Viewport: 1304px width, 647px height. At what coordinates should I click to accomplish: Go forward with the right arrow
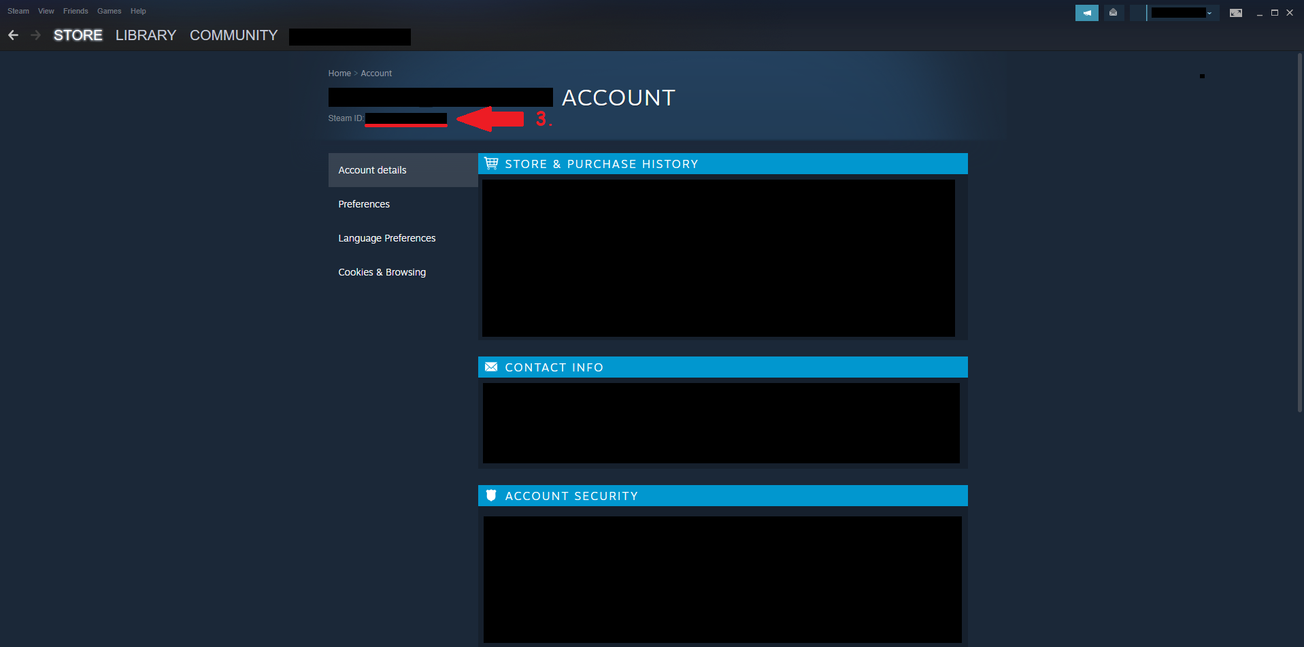point(36,35)
